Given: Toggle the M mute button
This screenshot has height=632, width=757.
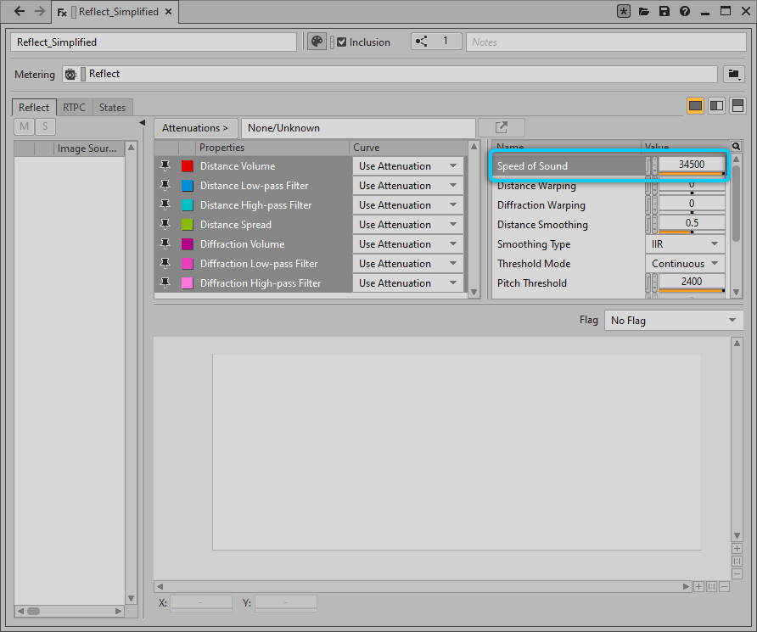Looking at the screenshot, I should pos(24,127).
